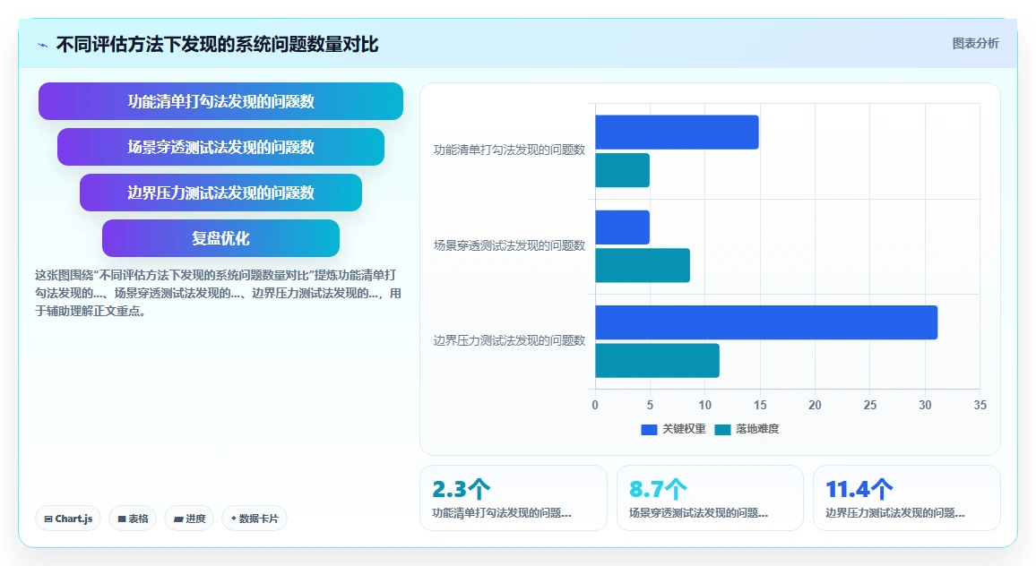Open the 11.4个 data card

[907, 498]
